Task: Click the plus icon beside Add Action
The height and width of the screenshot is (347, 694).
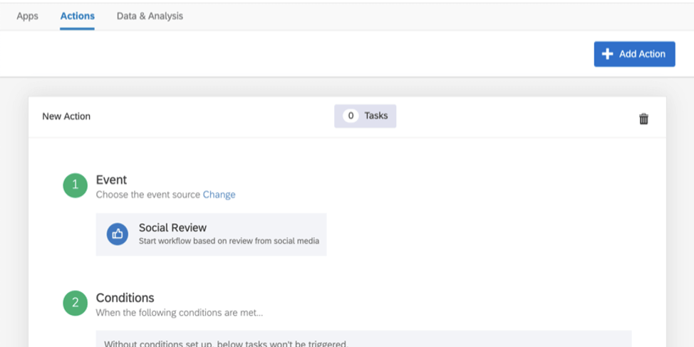Action: [x=607, y=54]
